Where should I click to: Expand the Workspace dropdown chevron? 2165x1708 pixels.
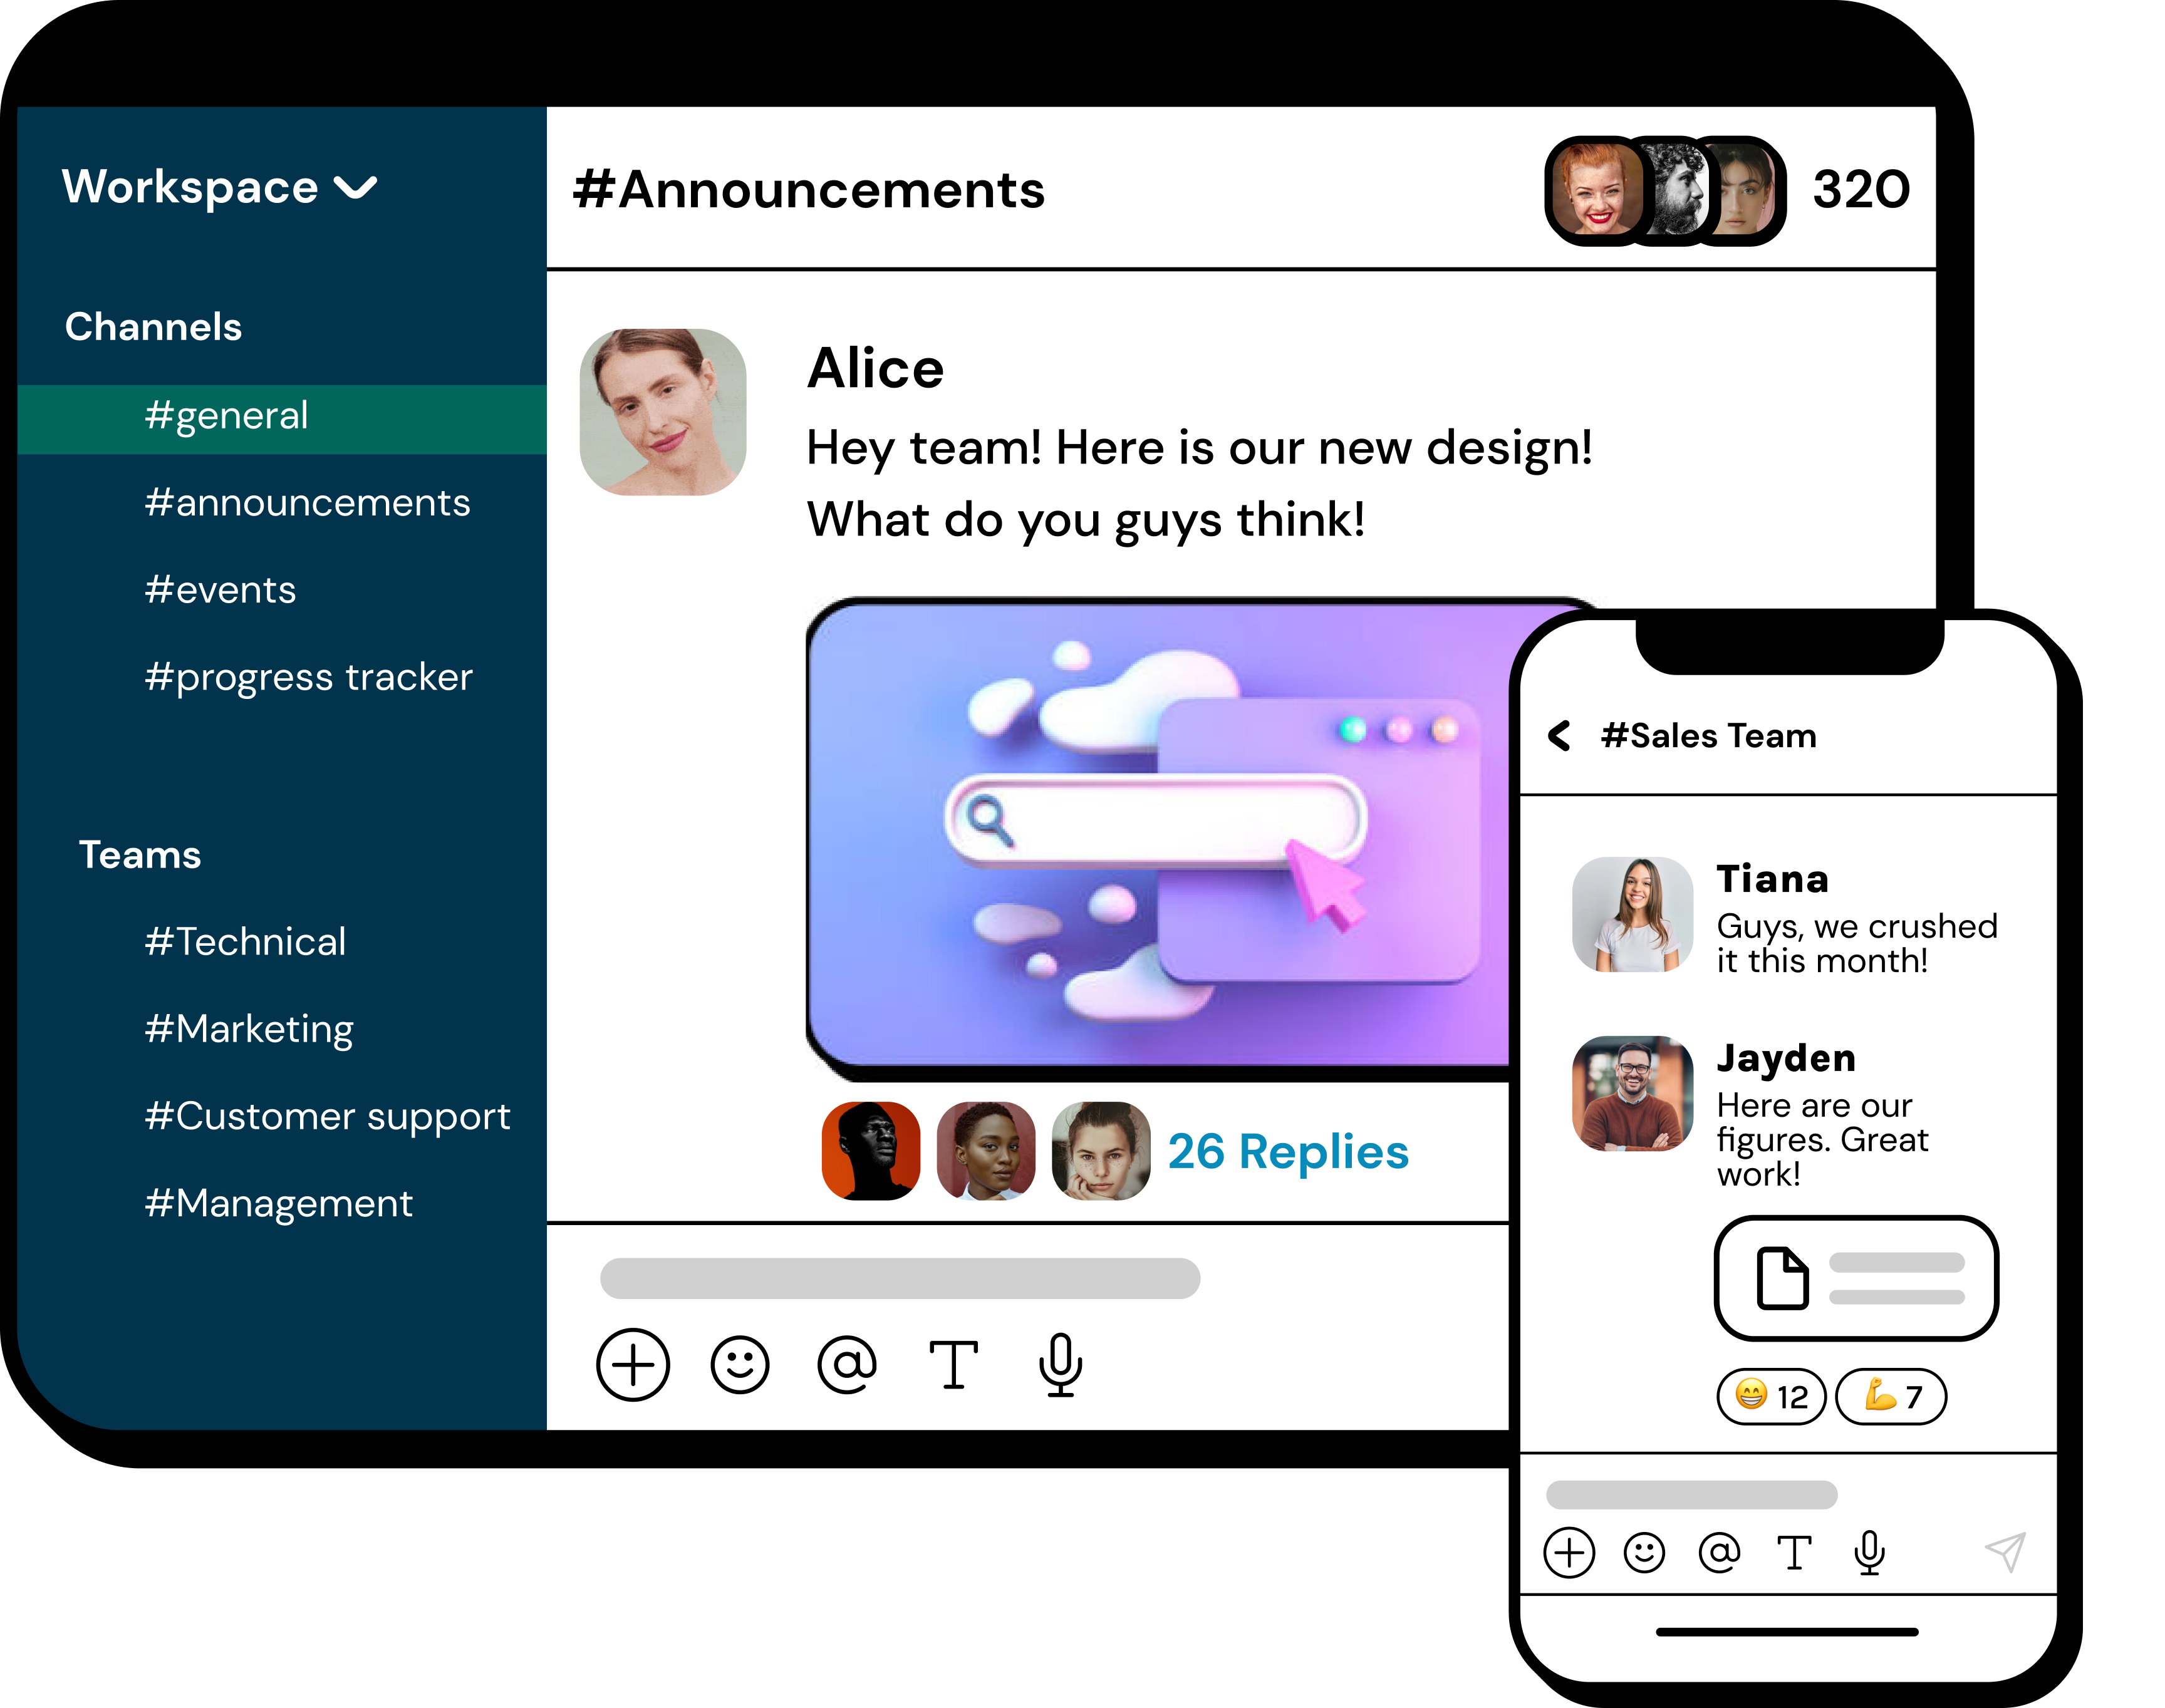(355, 188)
